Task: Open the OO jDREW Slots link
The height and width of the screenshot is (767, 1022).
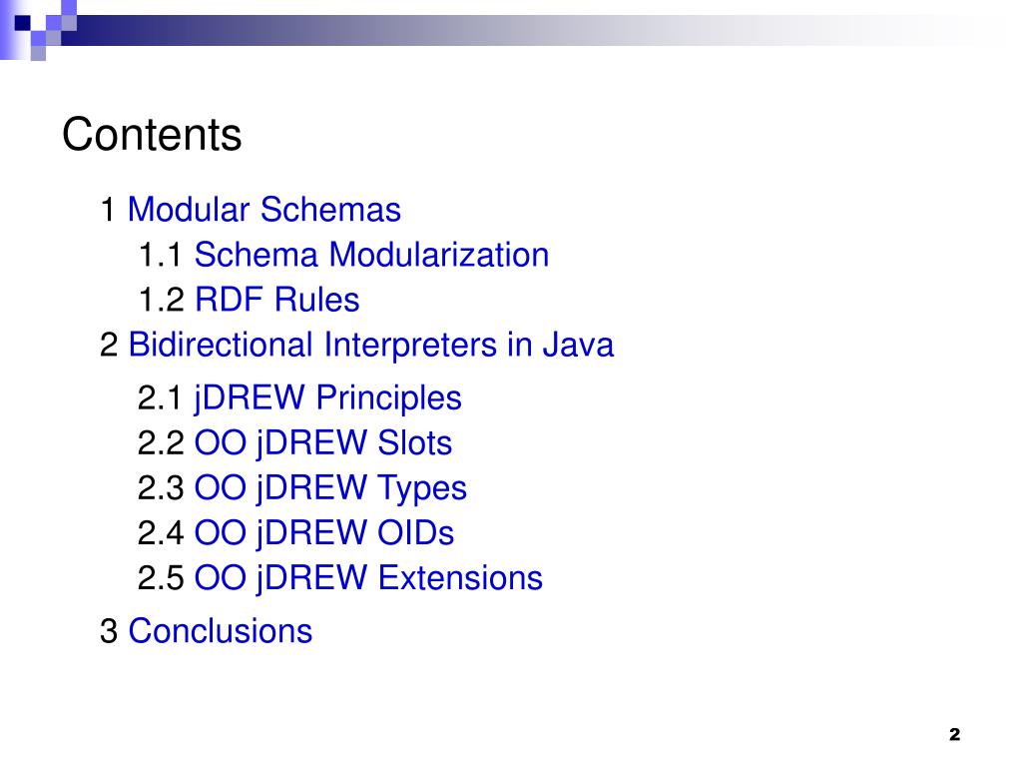Action: tap(323, 443)
